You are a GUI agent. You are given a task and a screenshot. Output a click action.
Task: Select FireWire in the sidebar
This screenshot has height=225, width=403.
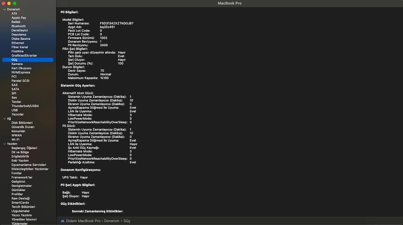[x=17, y=51]
